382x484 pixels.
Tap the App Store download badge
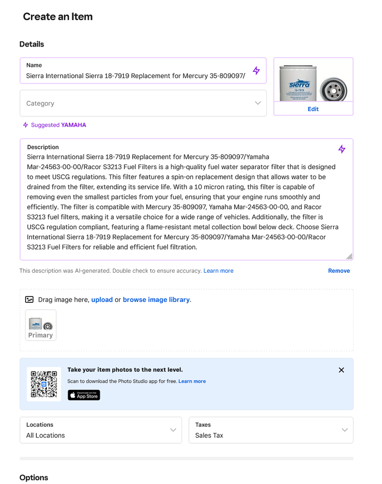coord(84,395)
